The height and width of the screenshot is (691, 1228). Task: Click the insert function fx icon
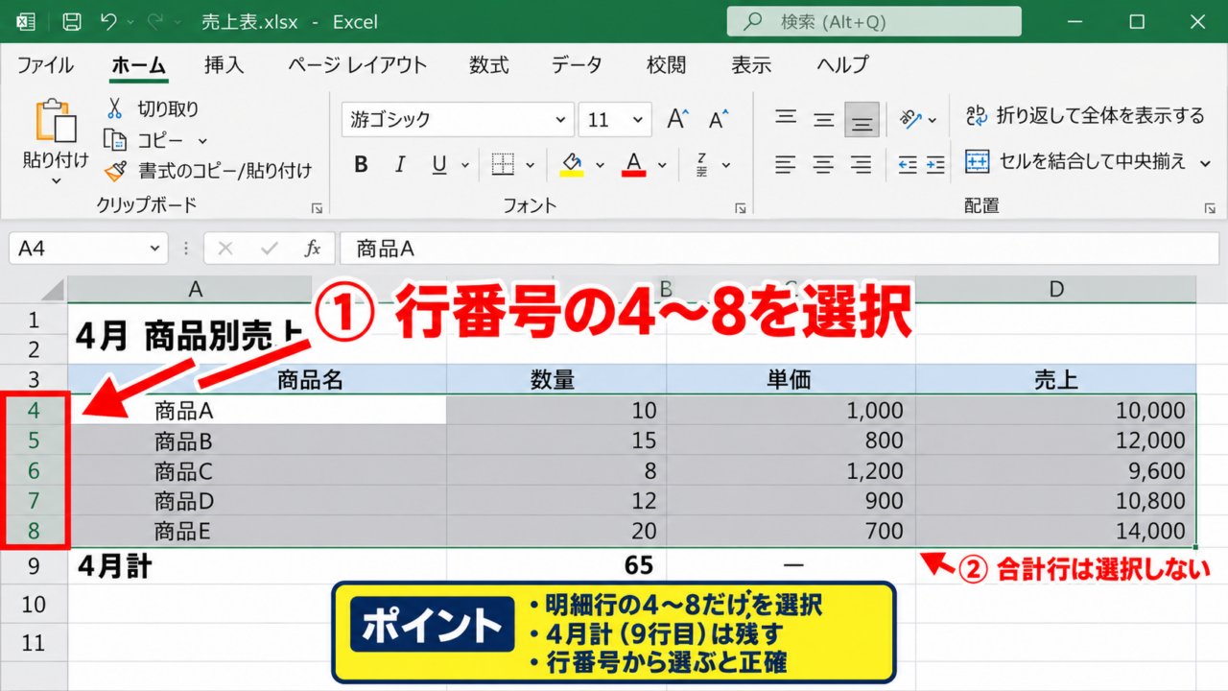click(x=313, y=249)
